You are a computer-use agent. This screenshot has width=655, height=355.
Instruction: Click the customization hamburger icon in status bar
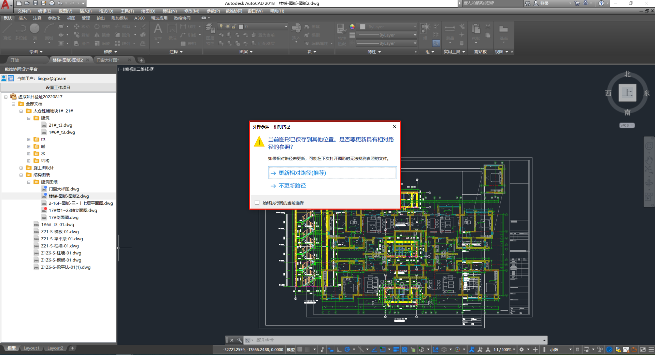tap(651, 350)
